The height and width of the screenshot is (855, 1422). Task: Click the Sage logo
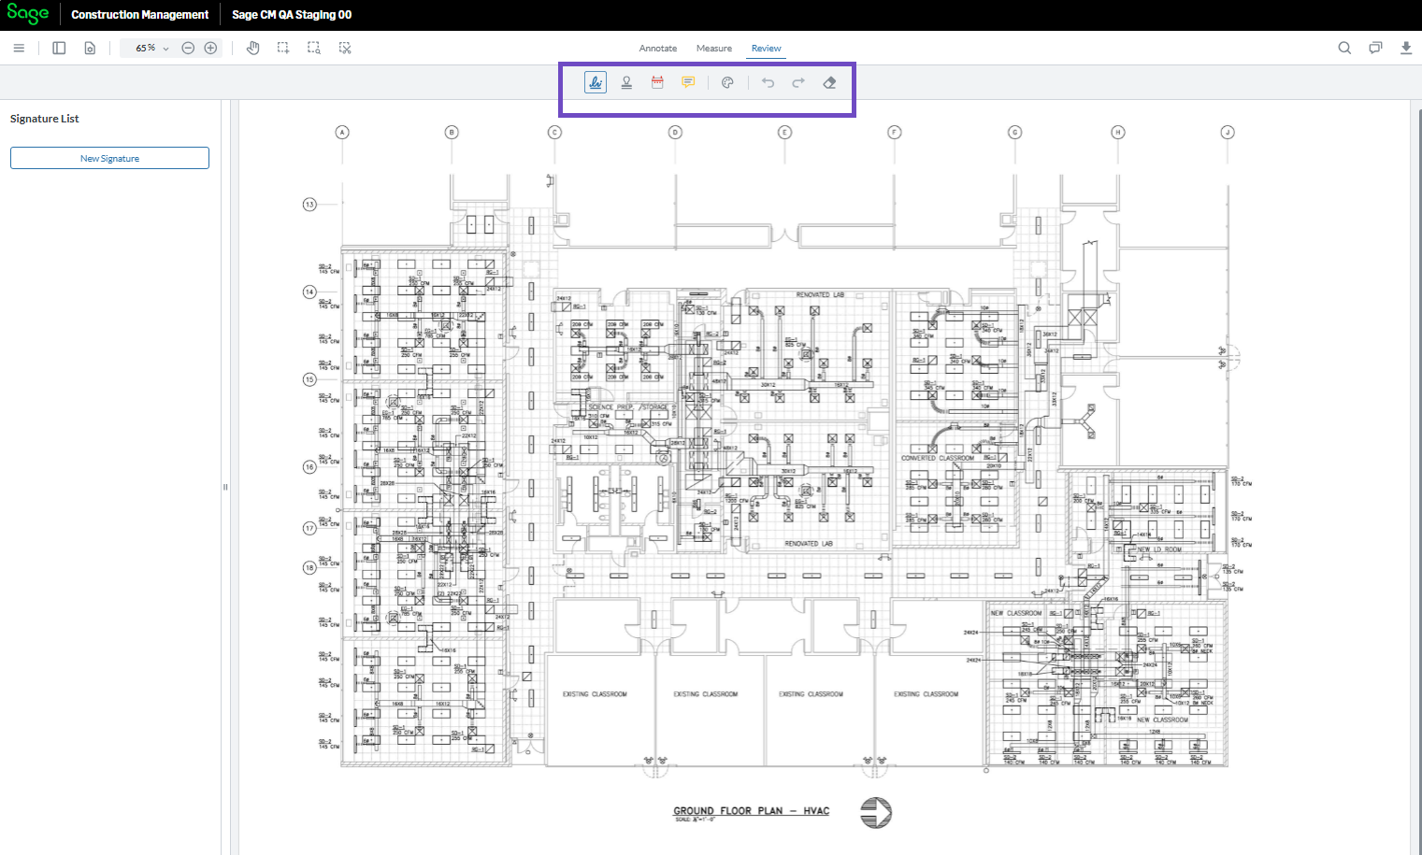tap(28, 14)
